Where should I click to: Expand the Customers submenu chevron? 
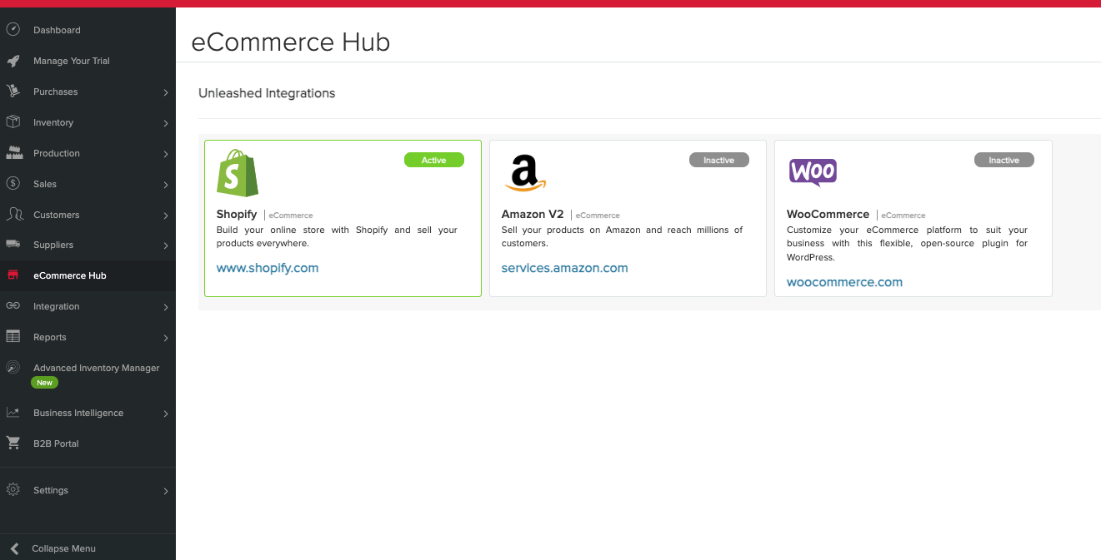[x=166, y=216]
